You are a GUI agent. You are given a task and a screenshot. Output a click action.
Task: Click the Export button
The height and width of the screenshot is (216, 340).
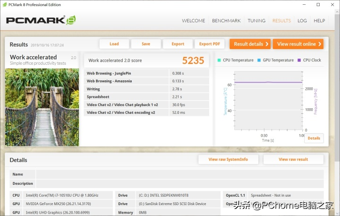(x=178, y=44)
